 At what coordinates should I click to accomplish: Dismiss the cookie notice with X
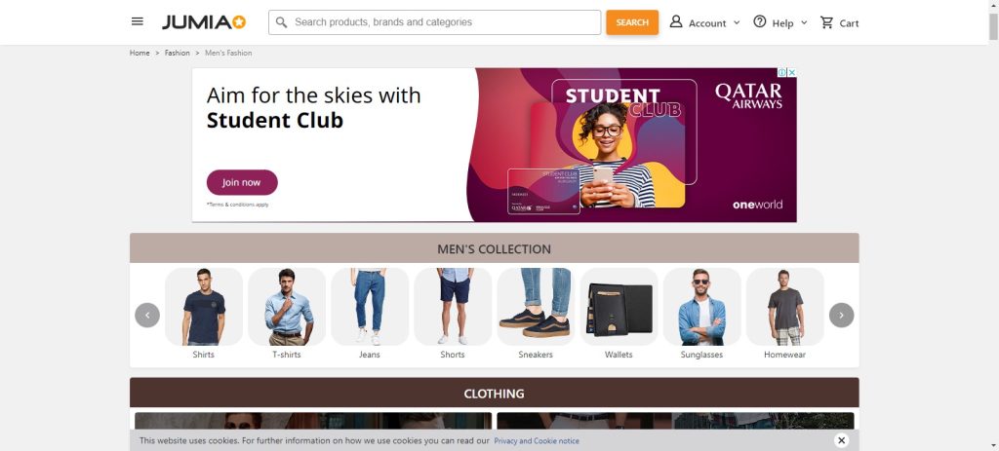point(842,440)
